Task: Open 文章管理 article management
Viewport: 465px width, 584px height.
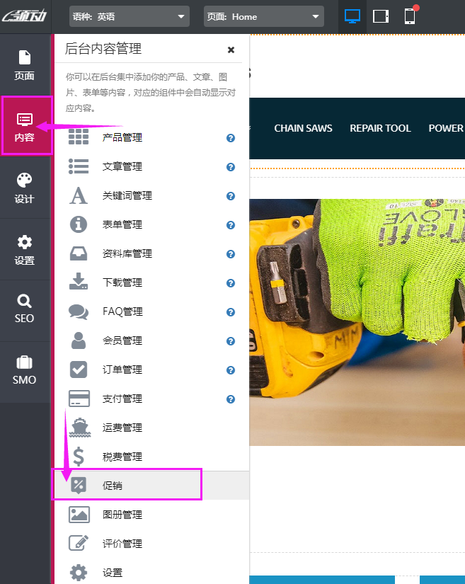Action: pos(122,166)
